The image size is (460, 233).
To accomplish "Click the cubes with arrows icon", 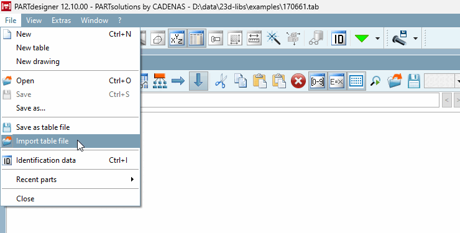I will [293, 38].
